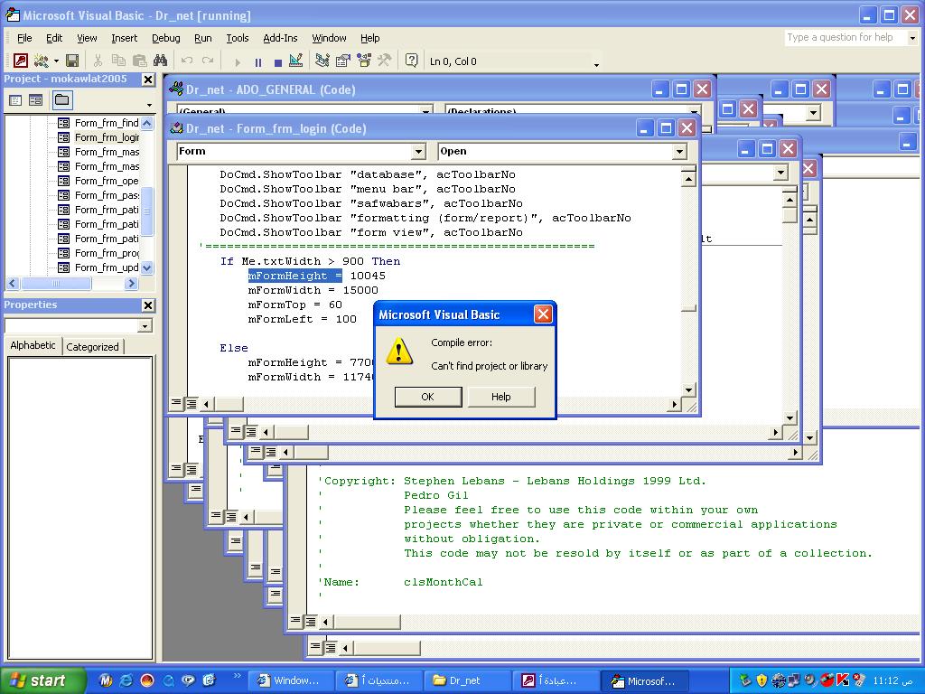Select Form_frm_upd in the project tree
The height and width of the screenshot is (694, 925).
click(x=107, y=267)
